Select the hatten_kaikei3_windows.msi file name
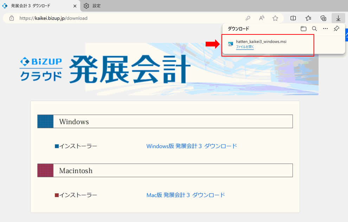Screen dimensions: 348x222 [x=261, y=41]
